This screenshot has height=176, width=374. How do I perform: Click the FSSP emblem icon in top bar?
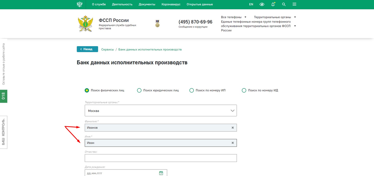coord(79,4)
